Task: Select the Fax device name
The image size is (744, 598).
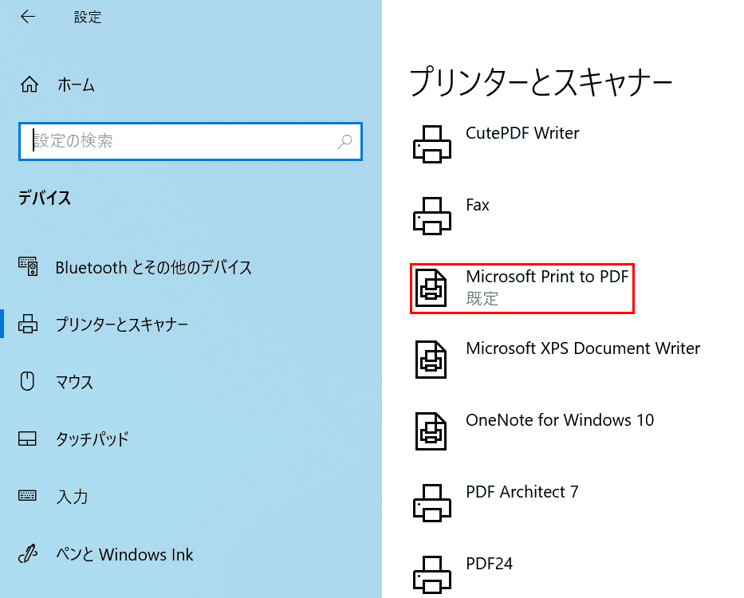Action: click(478, 205)
